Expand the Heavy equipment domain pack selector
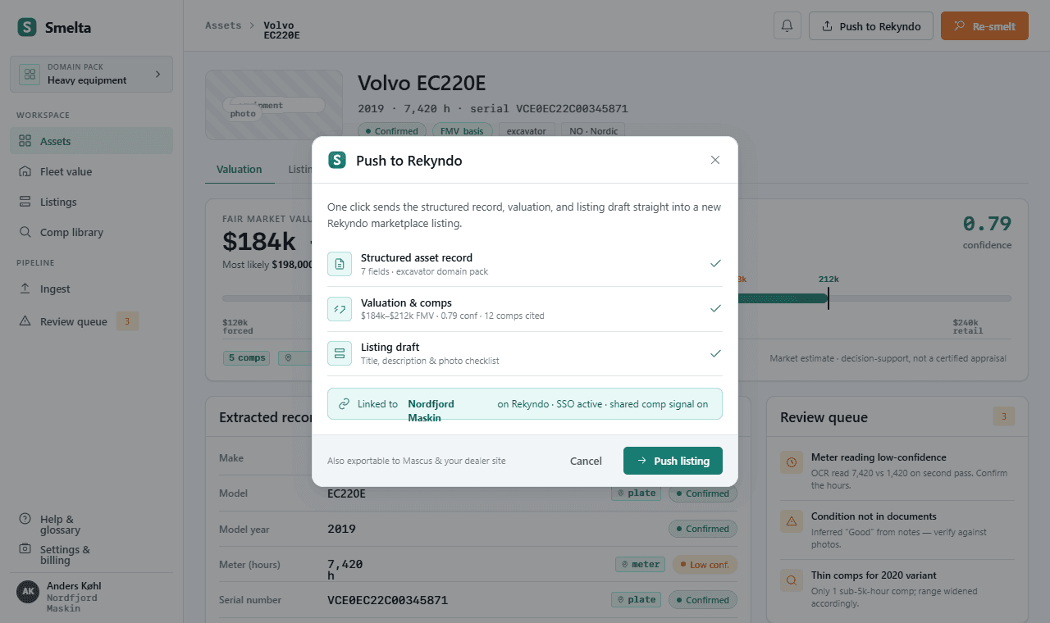 click(x=91, y=74)
